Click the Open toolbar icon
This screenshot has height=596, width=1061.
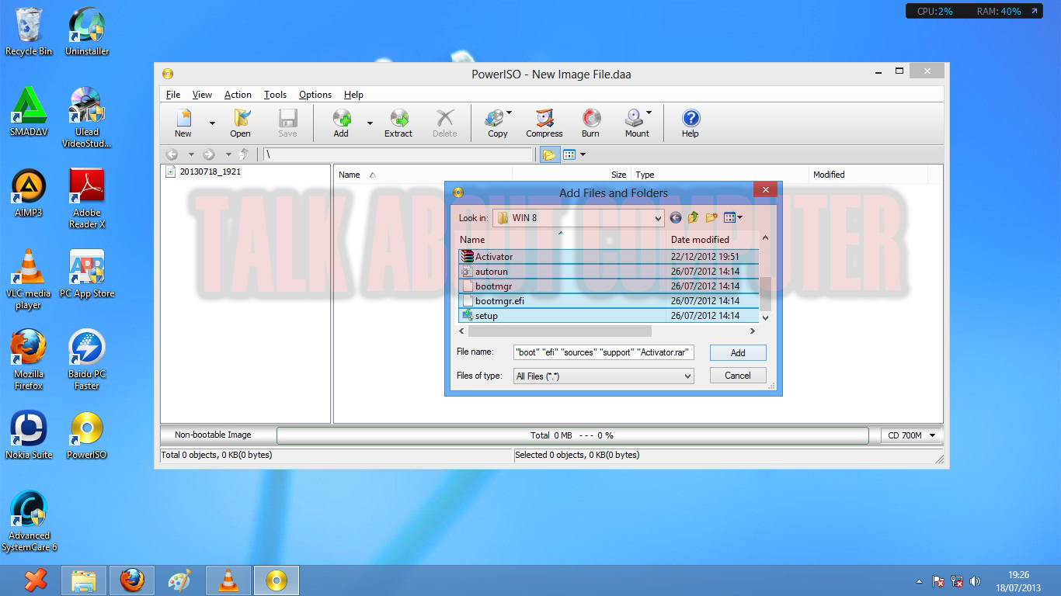241,123
